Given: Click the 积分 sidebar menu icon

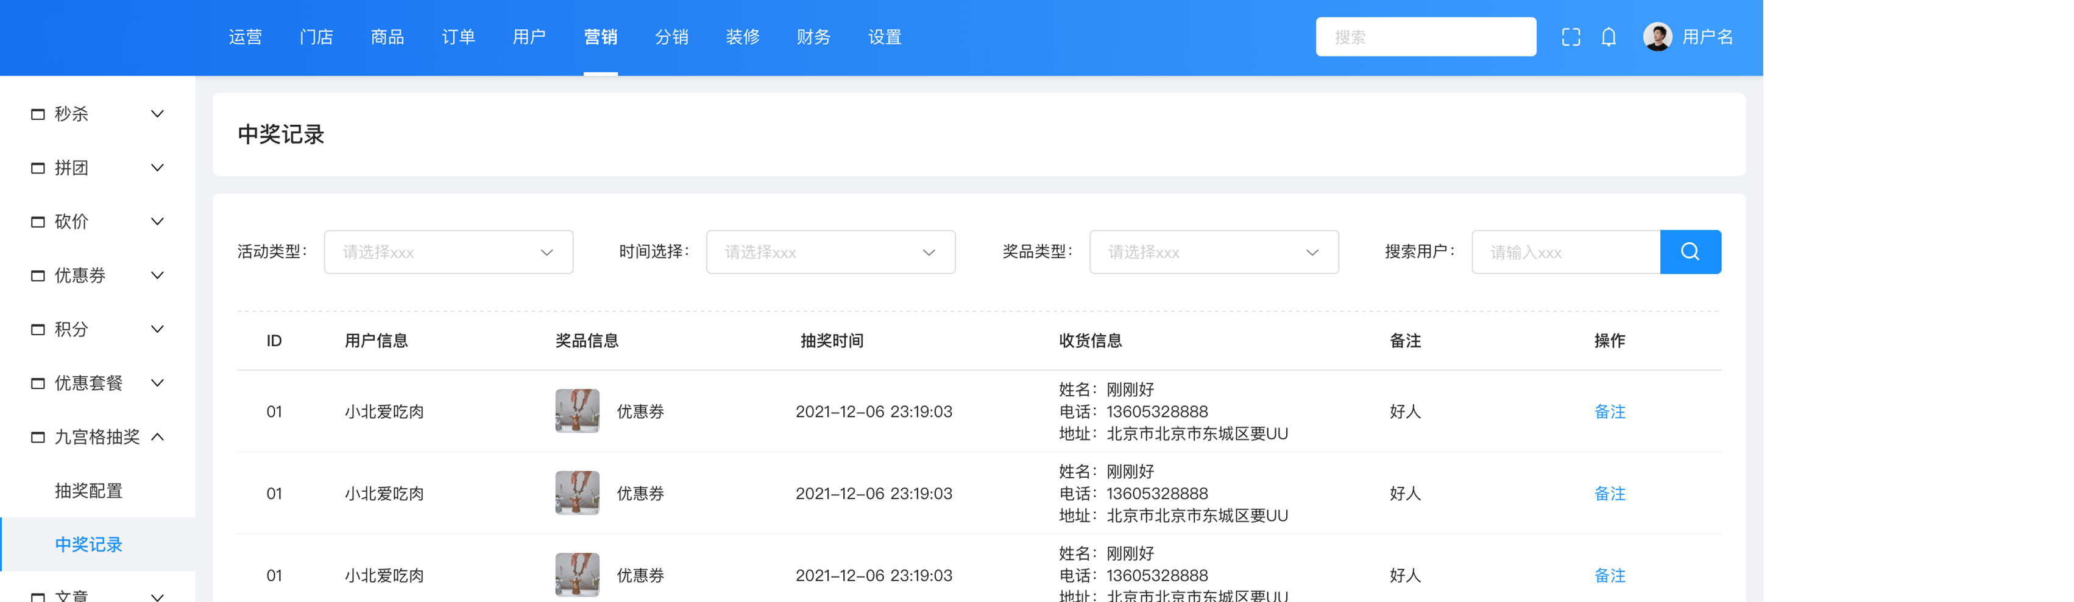Looking at the screenshot, I should (x=38, y=329).
